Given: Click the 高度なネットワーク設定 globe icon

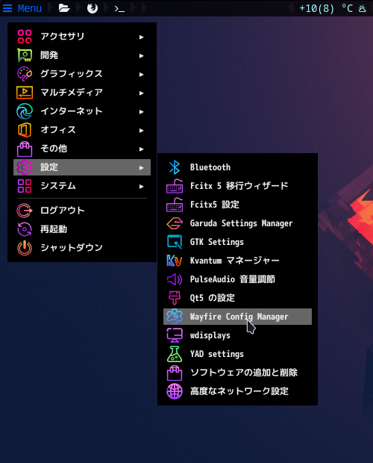Looking at the screenshot, I should [x=175, y=391].
